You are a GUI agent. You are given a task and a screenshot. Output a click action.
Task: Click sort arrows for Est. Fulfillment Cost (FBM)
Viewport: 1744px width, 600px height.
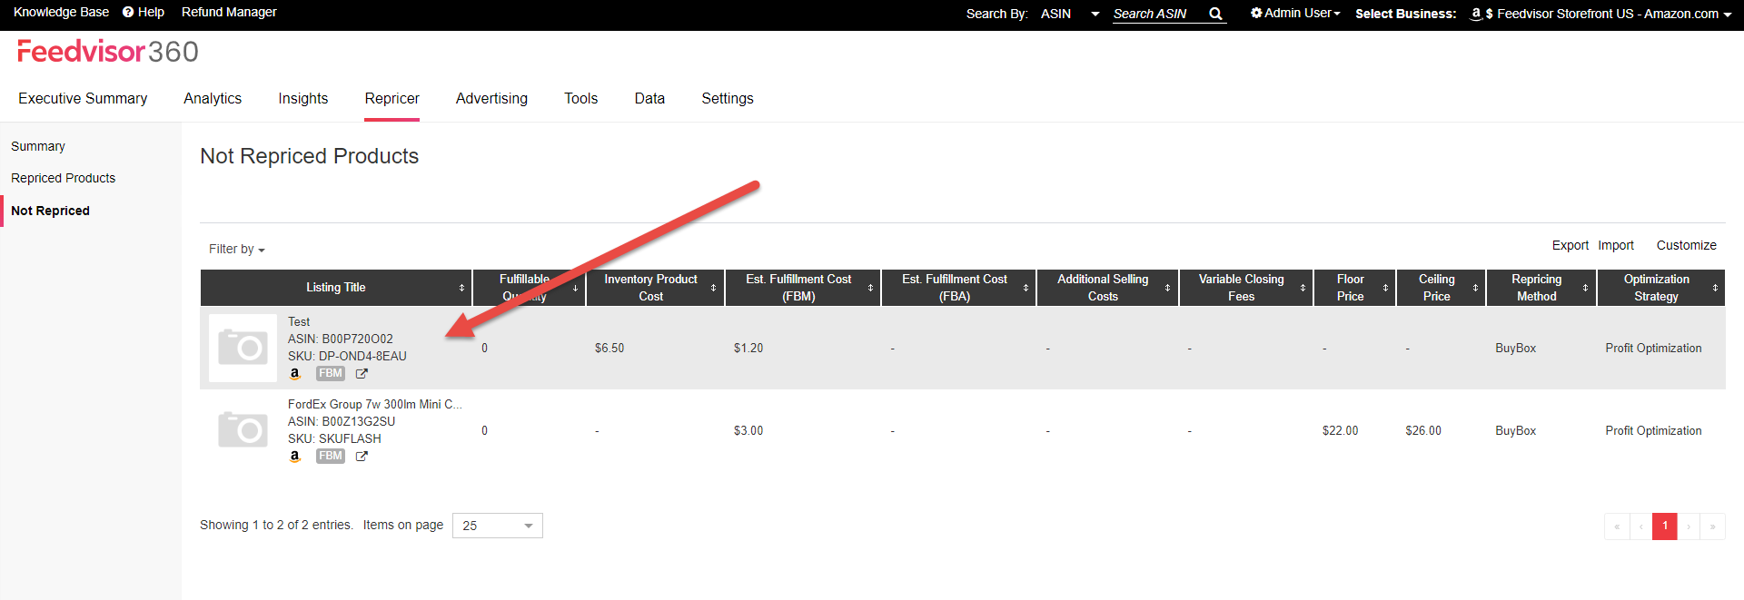(870, 288)
